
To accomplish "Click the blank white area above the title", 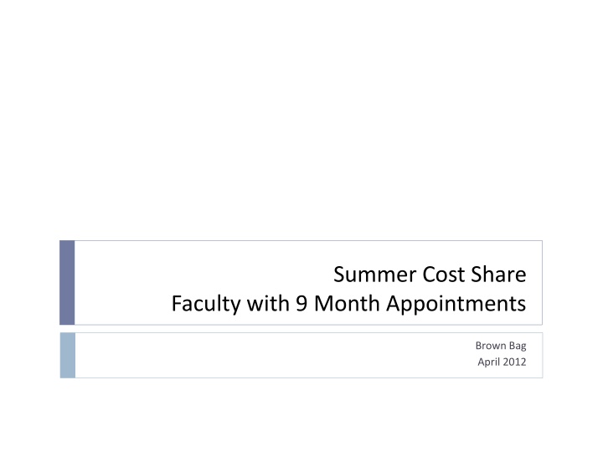I will pos(301,126).
